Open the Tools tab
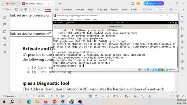The image size is (187, 105). click(x=124, y=10)
